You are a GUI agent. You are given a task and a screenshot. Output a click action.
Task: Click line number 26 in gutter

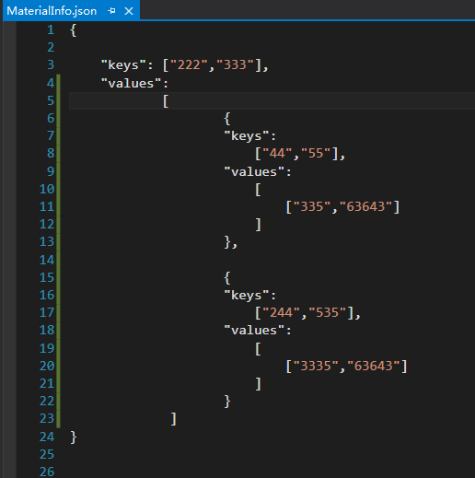pyautogui.click(x=47, y=472)
